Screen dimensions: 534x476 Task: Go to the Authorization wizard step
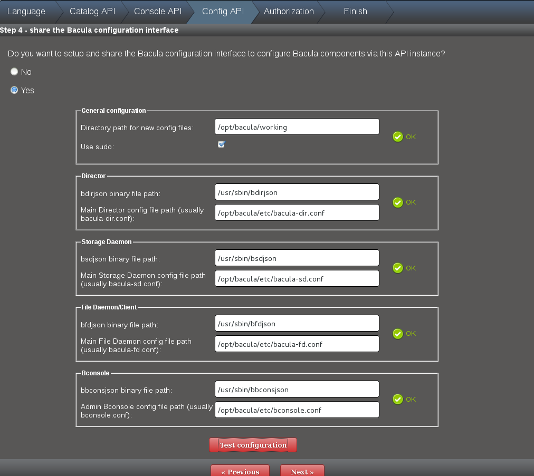coord(289,11)
